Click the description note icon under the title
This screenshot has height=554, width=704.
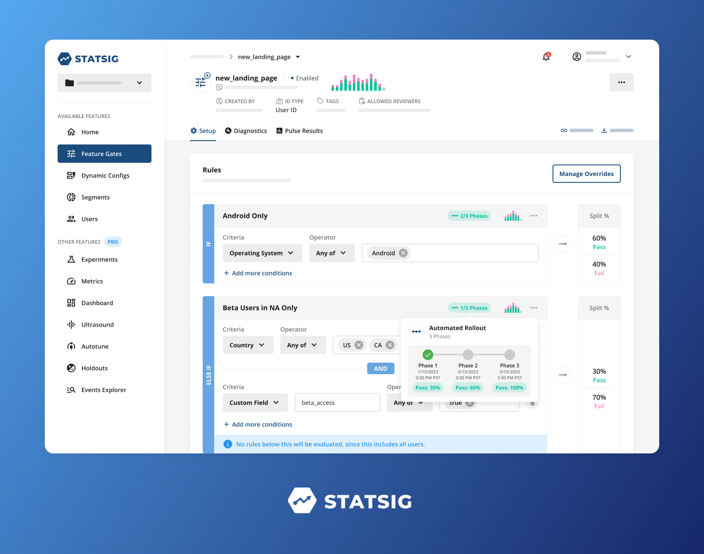[219, 87]
